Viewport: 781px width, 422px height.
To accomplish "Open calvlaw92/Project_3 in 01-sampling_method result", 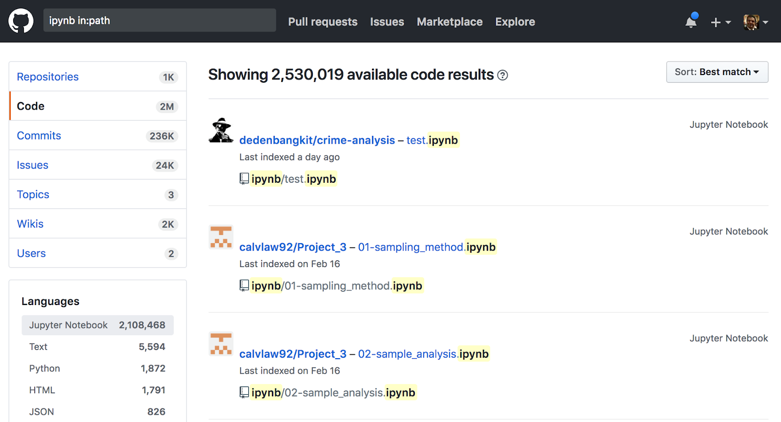I will pyautogui.click(x=293, y=247).
